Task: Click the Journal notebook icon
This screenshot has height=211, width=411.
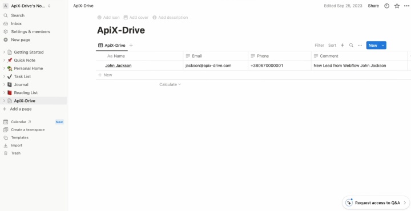Action: tap(10, 84)
